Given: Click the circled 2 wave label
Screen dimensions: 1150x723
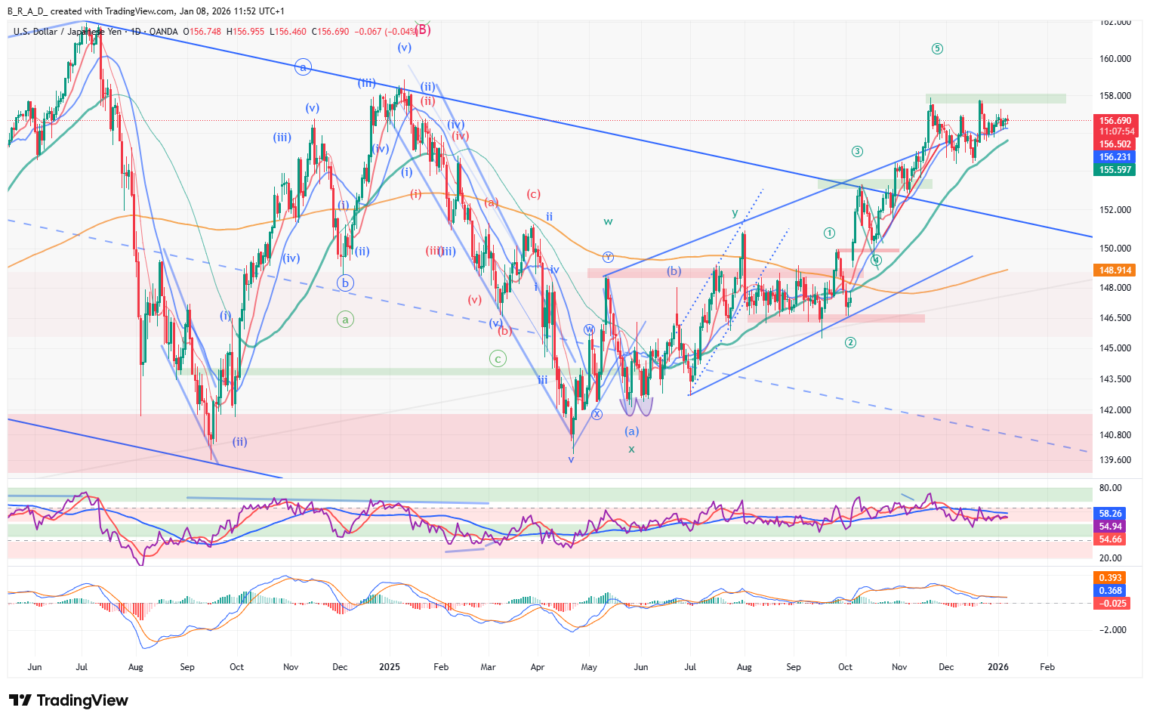Looking at the screenshot, I should pyautogui.click(x=850, y=343).
